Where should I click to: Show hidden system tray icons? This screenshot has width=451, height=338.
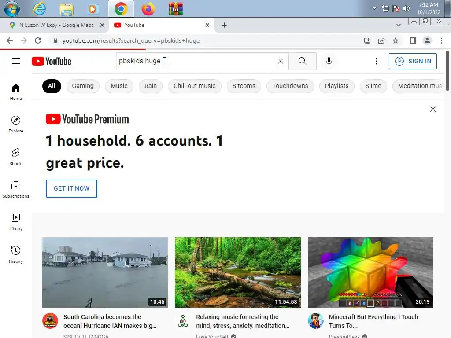pyautogui.click(x=374, y=8)
